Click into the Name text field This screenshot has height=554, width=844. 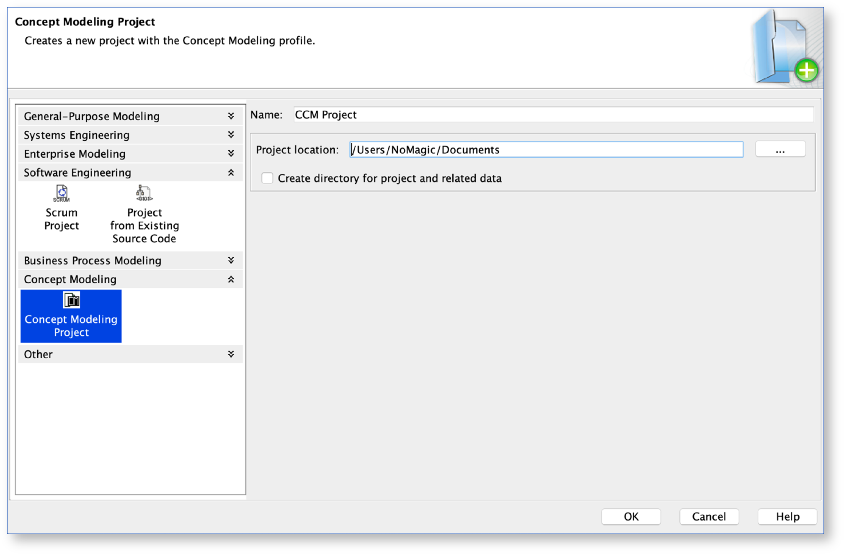(x=553, y=115)
